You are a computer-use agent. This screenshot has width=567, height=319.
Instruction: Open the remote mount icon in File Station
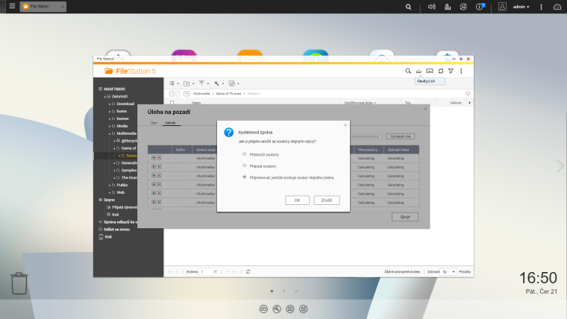click(430, 71)
